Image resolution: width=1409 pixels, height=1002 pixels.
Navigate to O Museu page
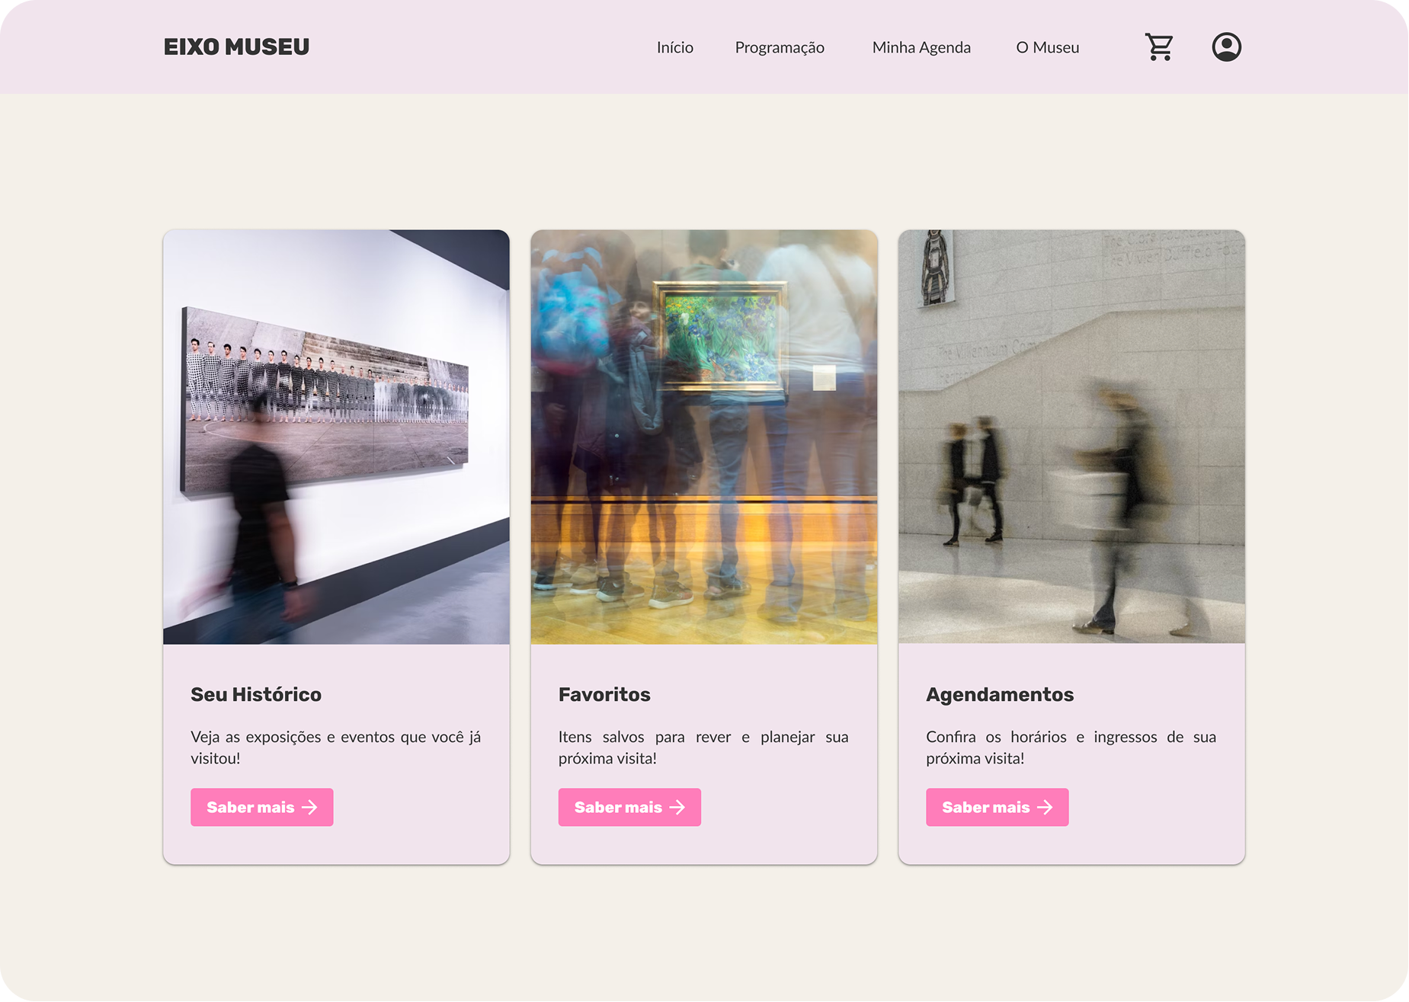tap(1047, 47)
